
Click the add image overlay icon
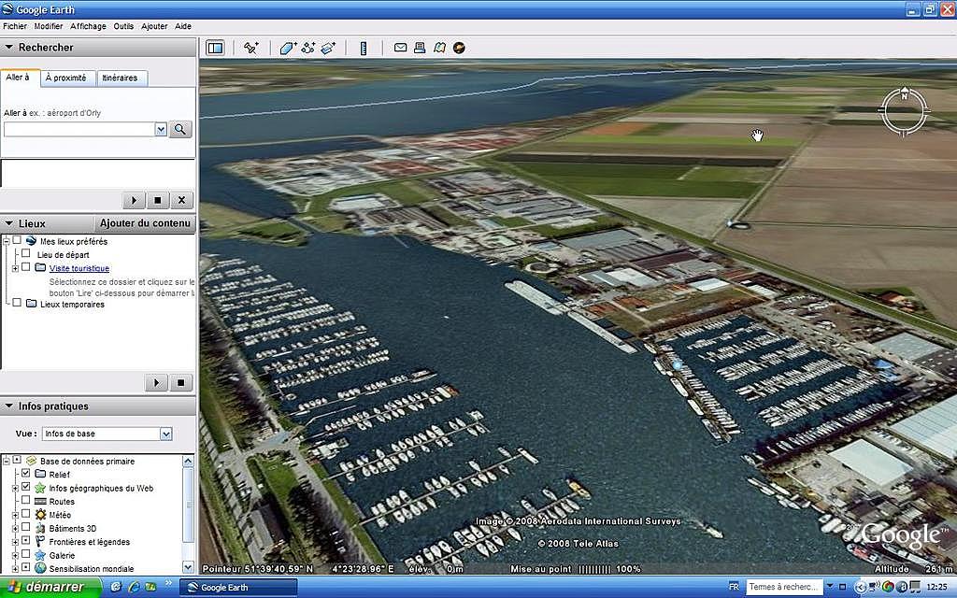click(328, 48)
